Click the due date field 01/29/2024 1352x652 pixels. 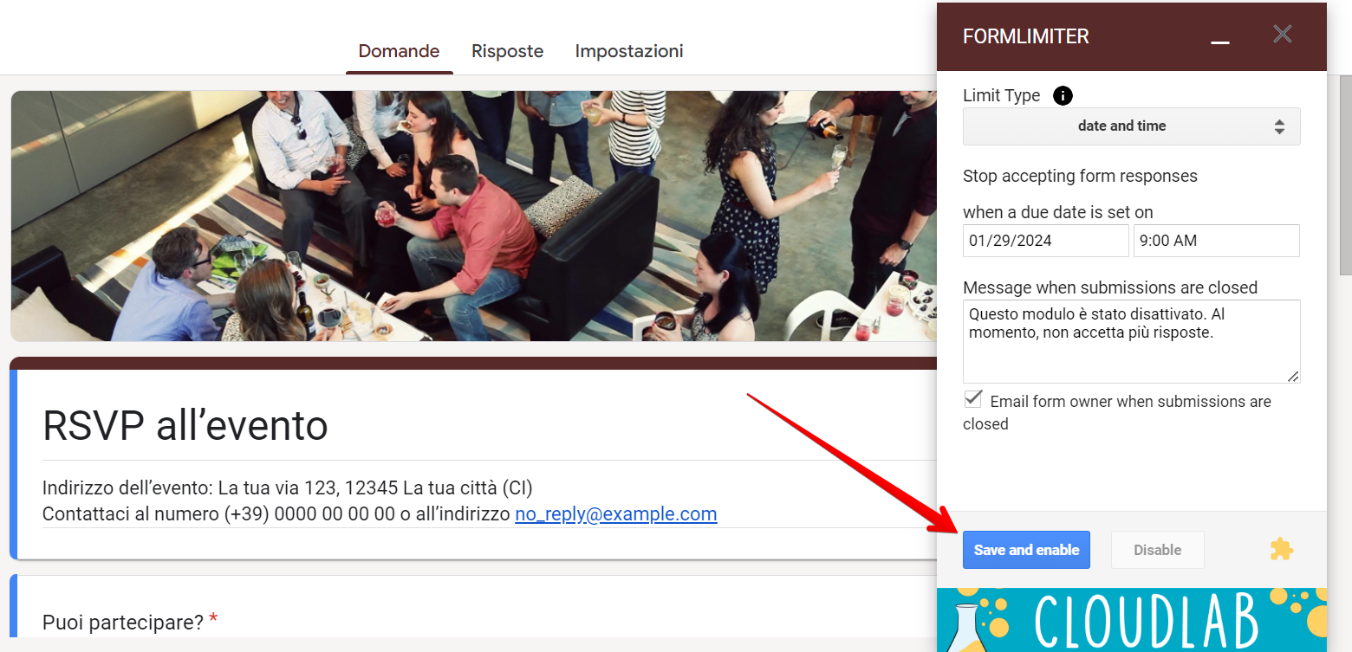[1045, 241]
